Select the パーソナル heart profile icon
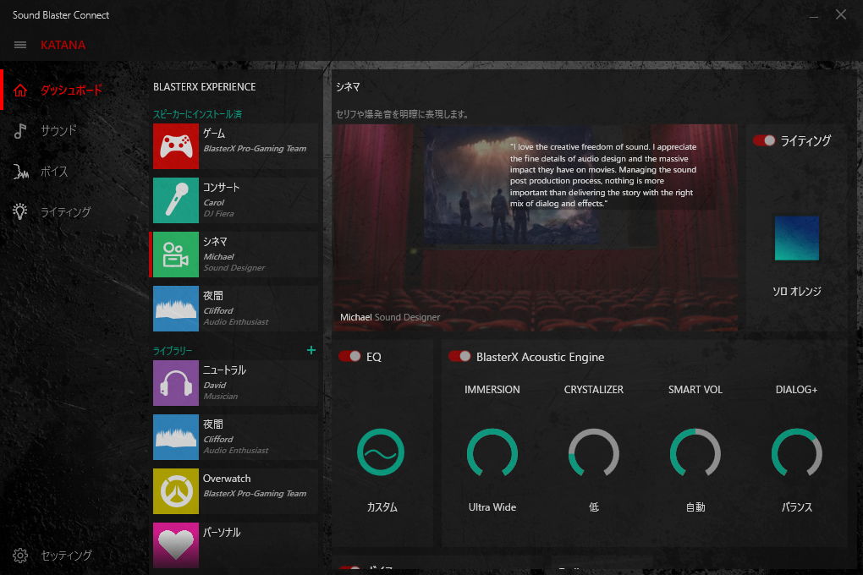This screenshot has width=863, height=575. 176,545
